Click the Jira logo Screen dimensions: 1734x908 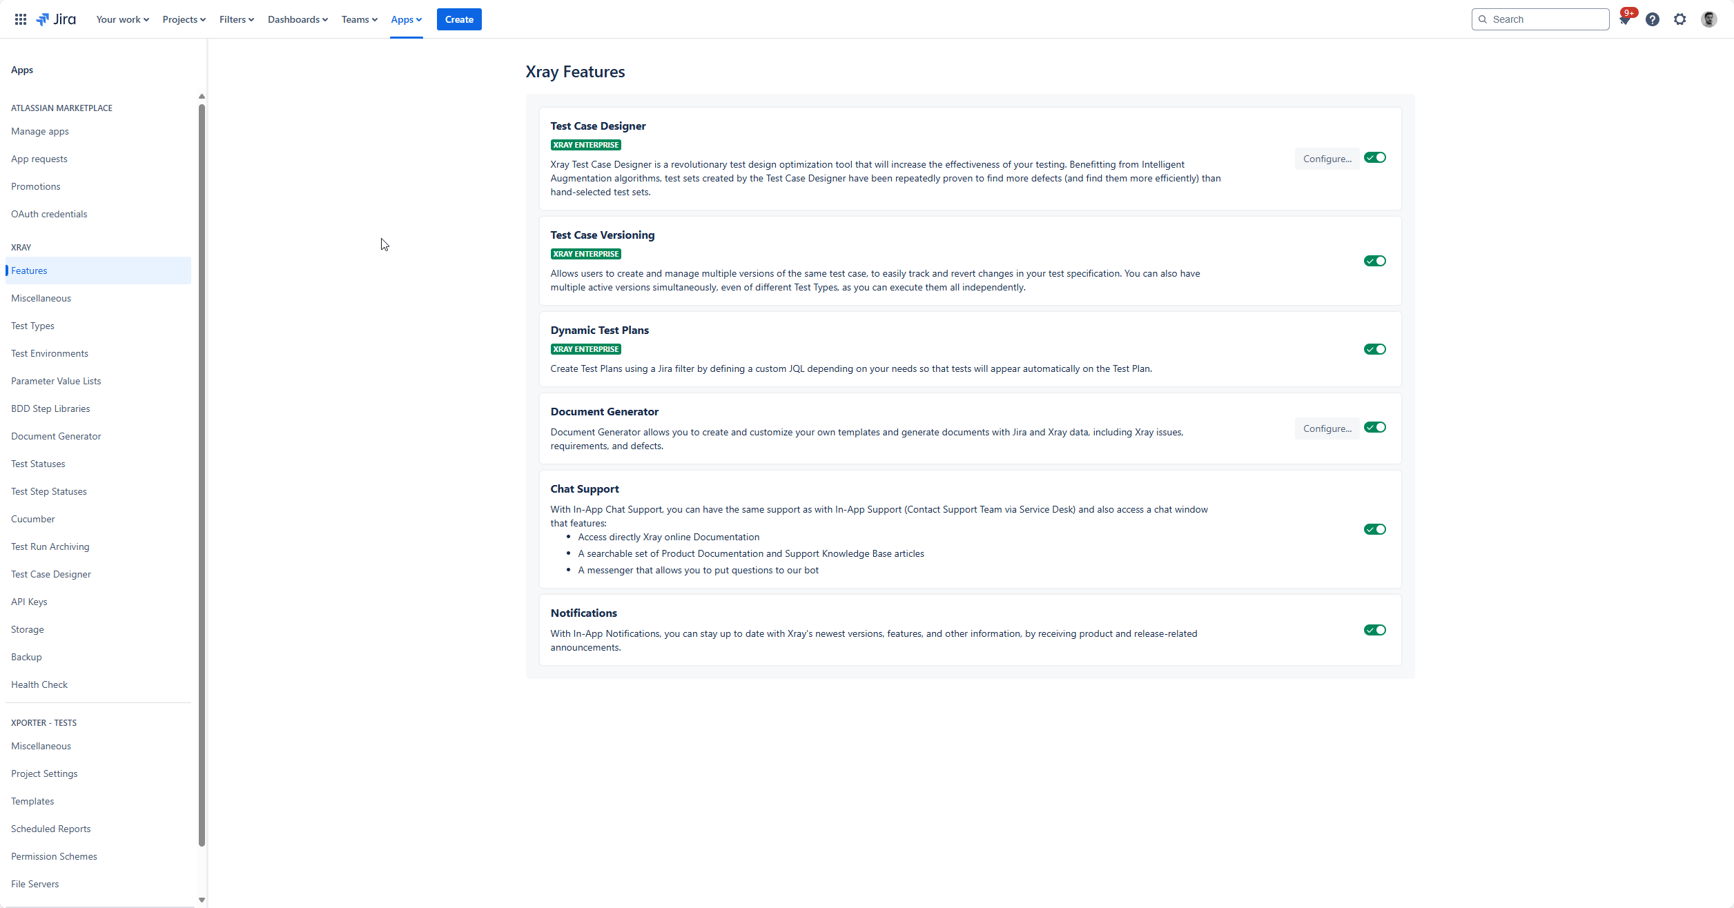coord(56,19)
